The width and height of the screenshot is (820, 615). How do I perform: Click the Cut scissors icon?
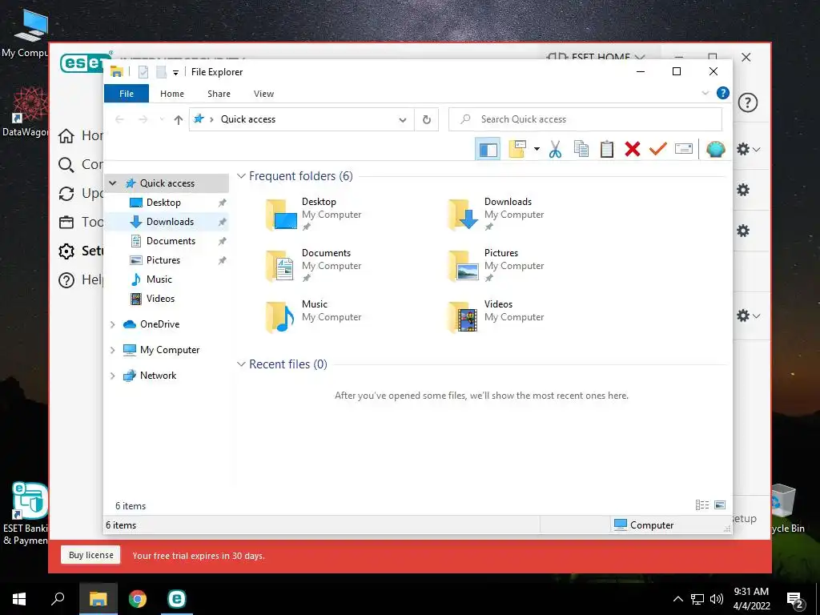(x=556, y=149)
